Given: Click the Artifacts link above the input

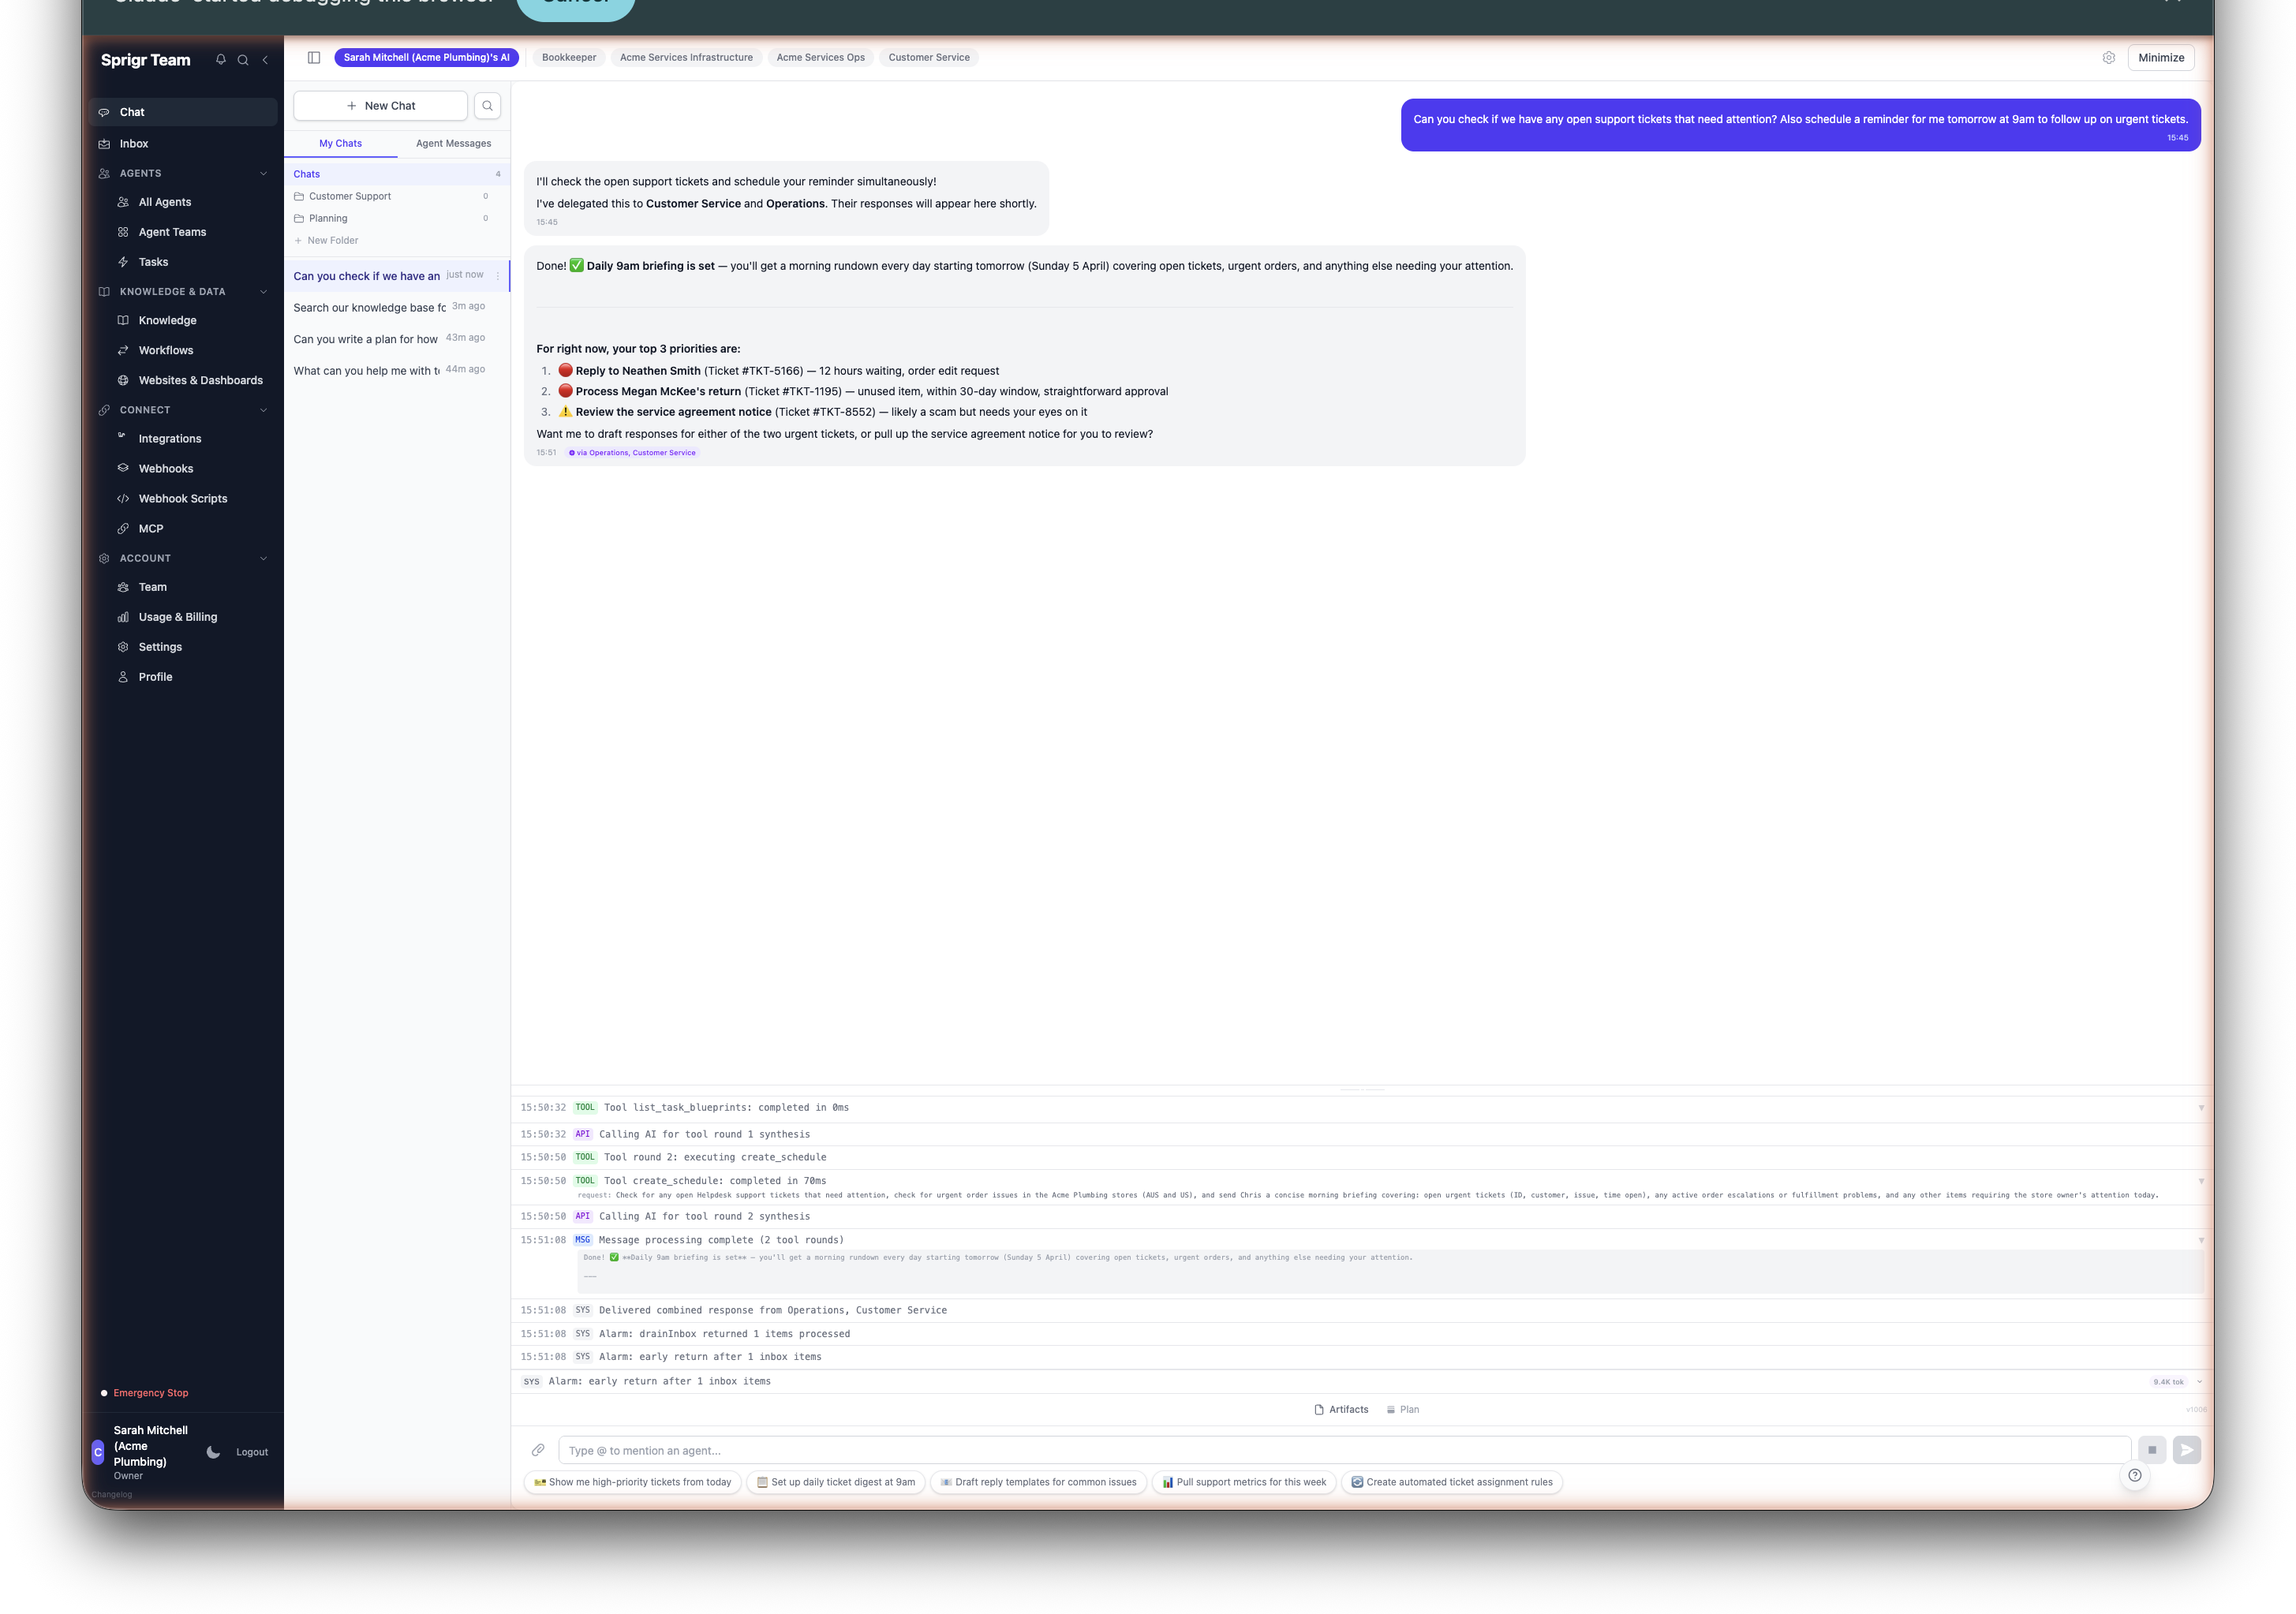Looking at the screenshot, I should 1342,1409.
